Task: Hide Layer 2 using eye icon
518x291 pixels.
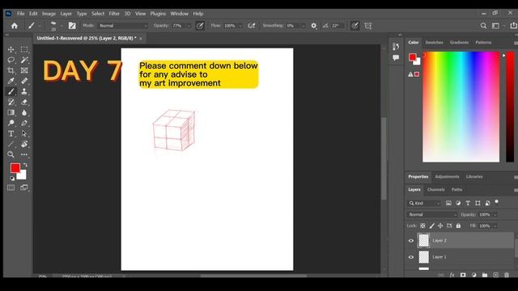Action: [411, 241]
